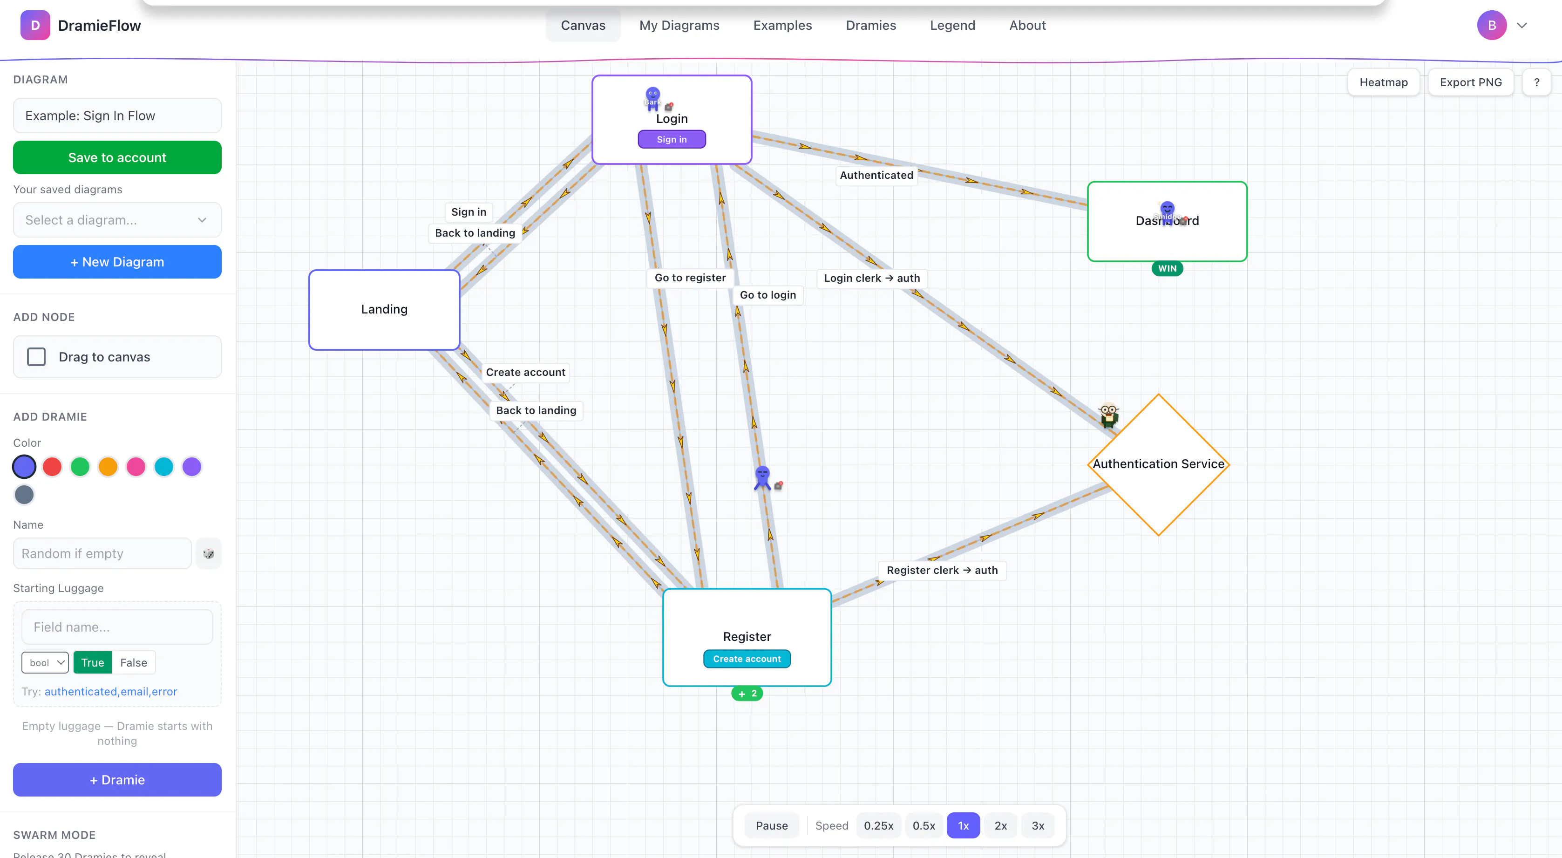Pick the purple Dramie color swatch
The width and height of the screenshot is (1562, 858).
pyautogui.click(x=191, y=466)
